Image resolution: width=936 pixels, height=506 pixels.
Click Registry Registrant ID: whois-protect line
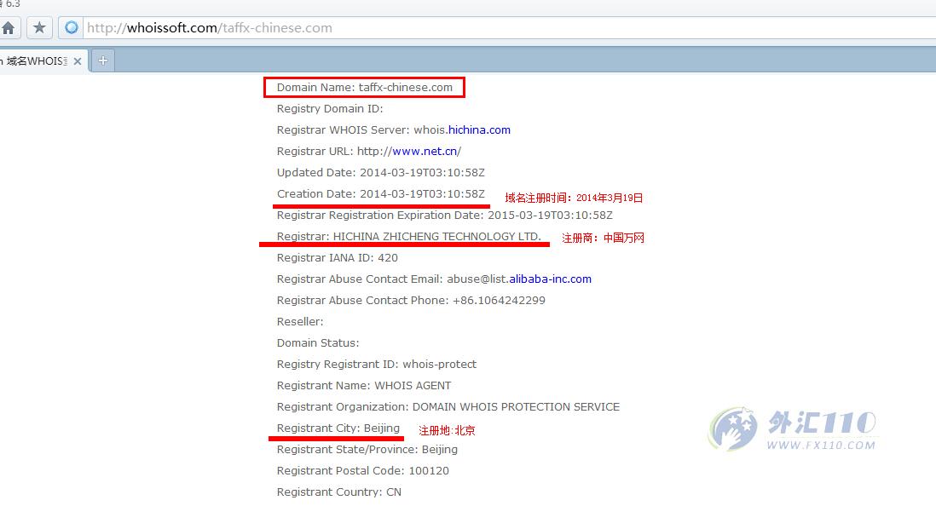coord(377,365)
